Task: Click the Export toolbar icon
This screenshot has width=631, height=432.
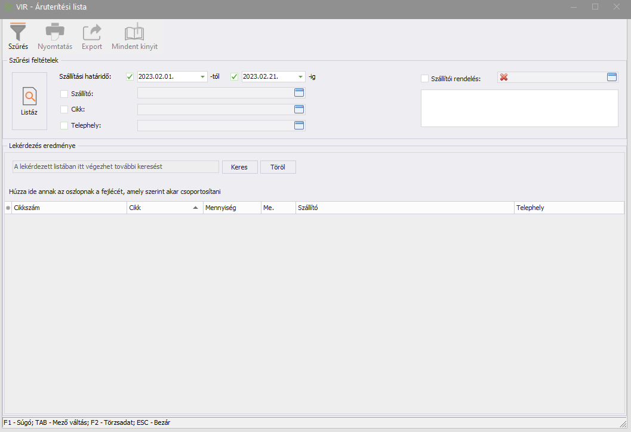Action: pos(92,32)
